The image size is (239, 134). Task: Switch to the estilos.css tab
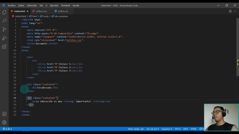62,11
